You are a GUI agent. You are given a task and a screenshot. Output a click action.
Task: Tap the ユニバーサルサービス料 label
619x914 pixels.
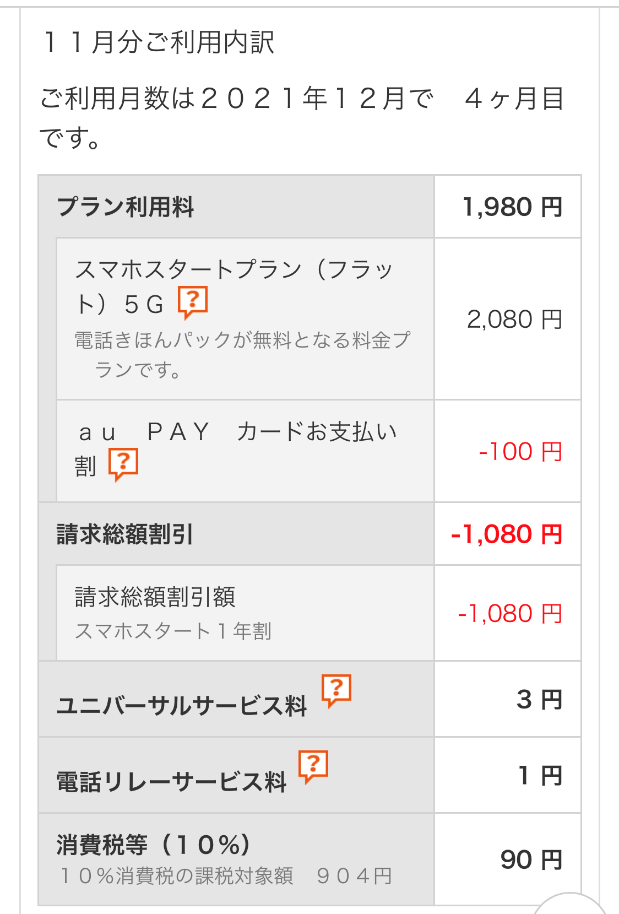tap(182, 706)
